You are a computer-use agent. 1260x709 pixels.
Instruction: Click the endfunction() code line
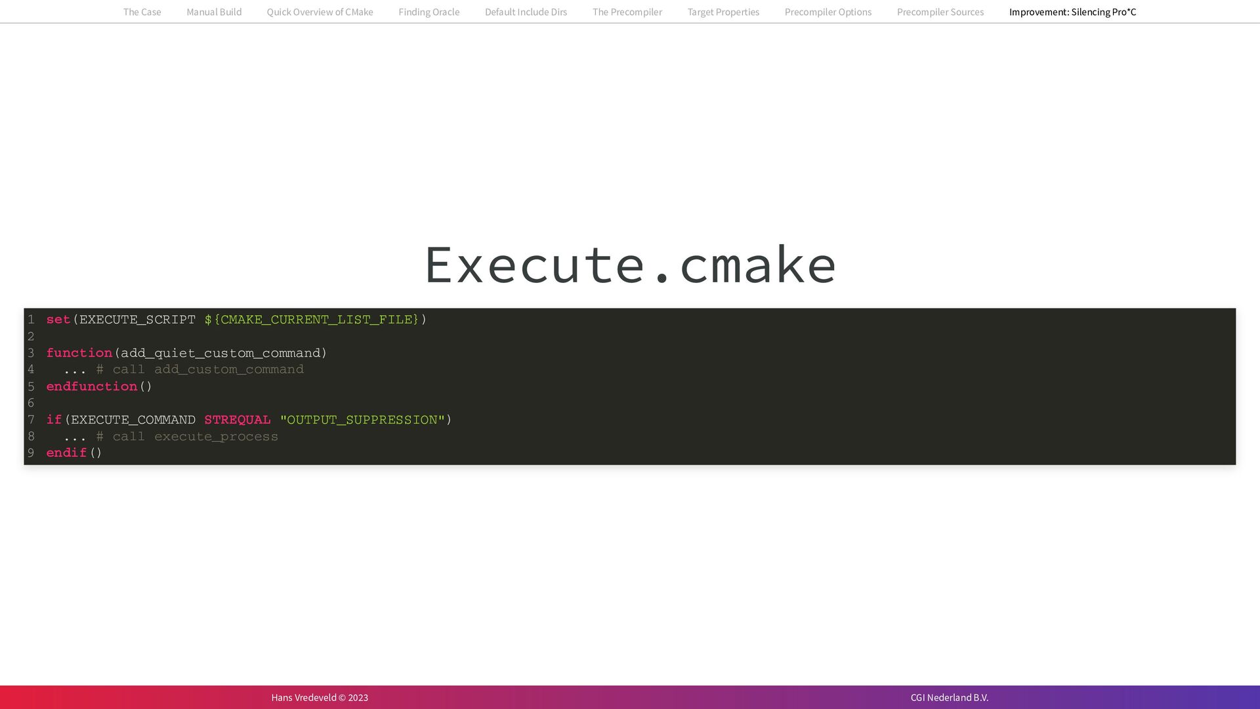[x=99, y=387]
